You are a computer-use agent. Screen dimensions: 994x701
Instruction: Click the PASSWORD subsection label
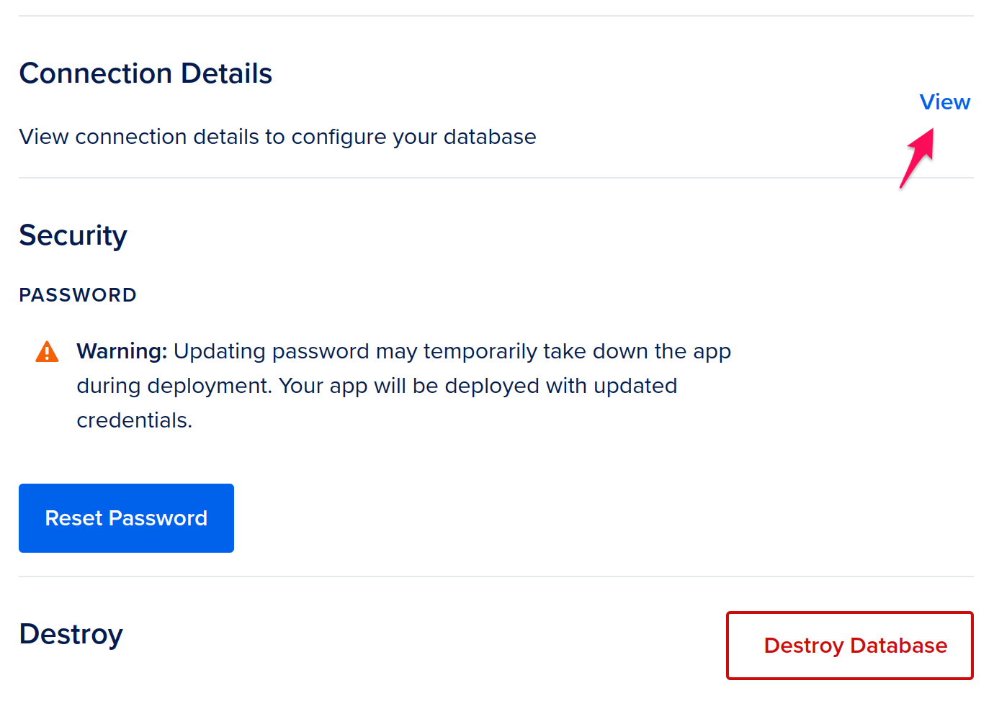pyautogui.click(x=78, y=295)
